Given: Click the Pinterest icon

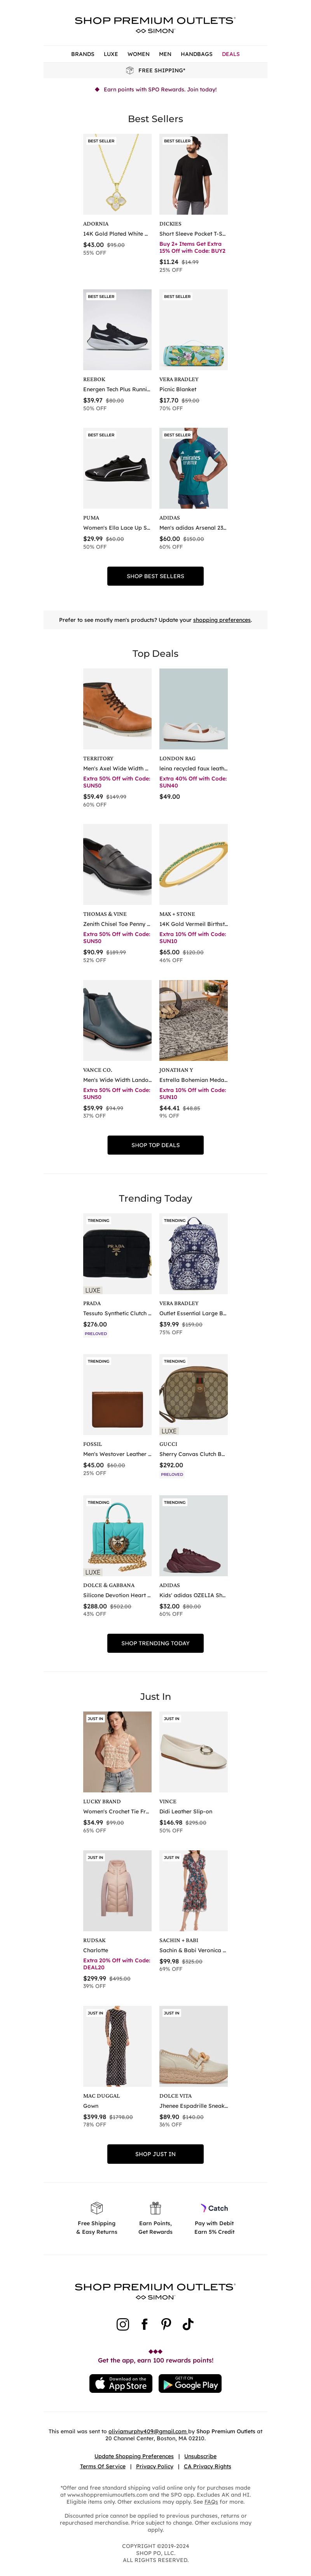Looking at the screenshot, I should point(166,2324).
